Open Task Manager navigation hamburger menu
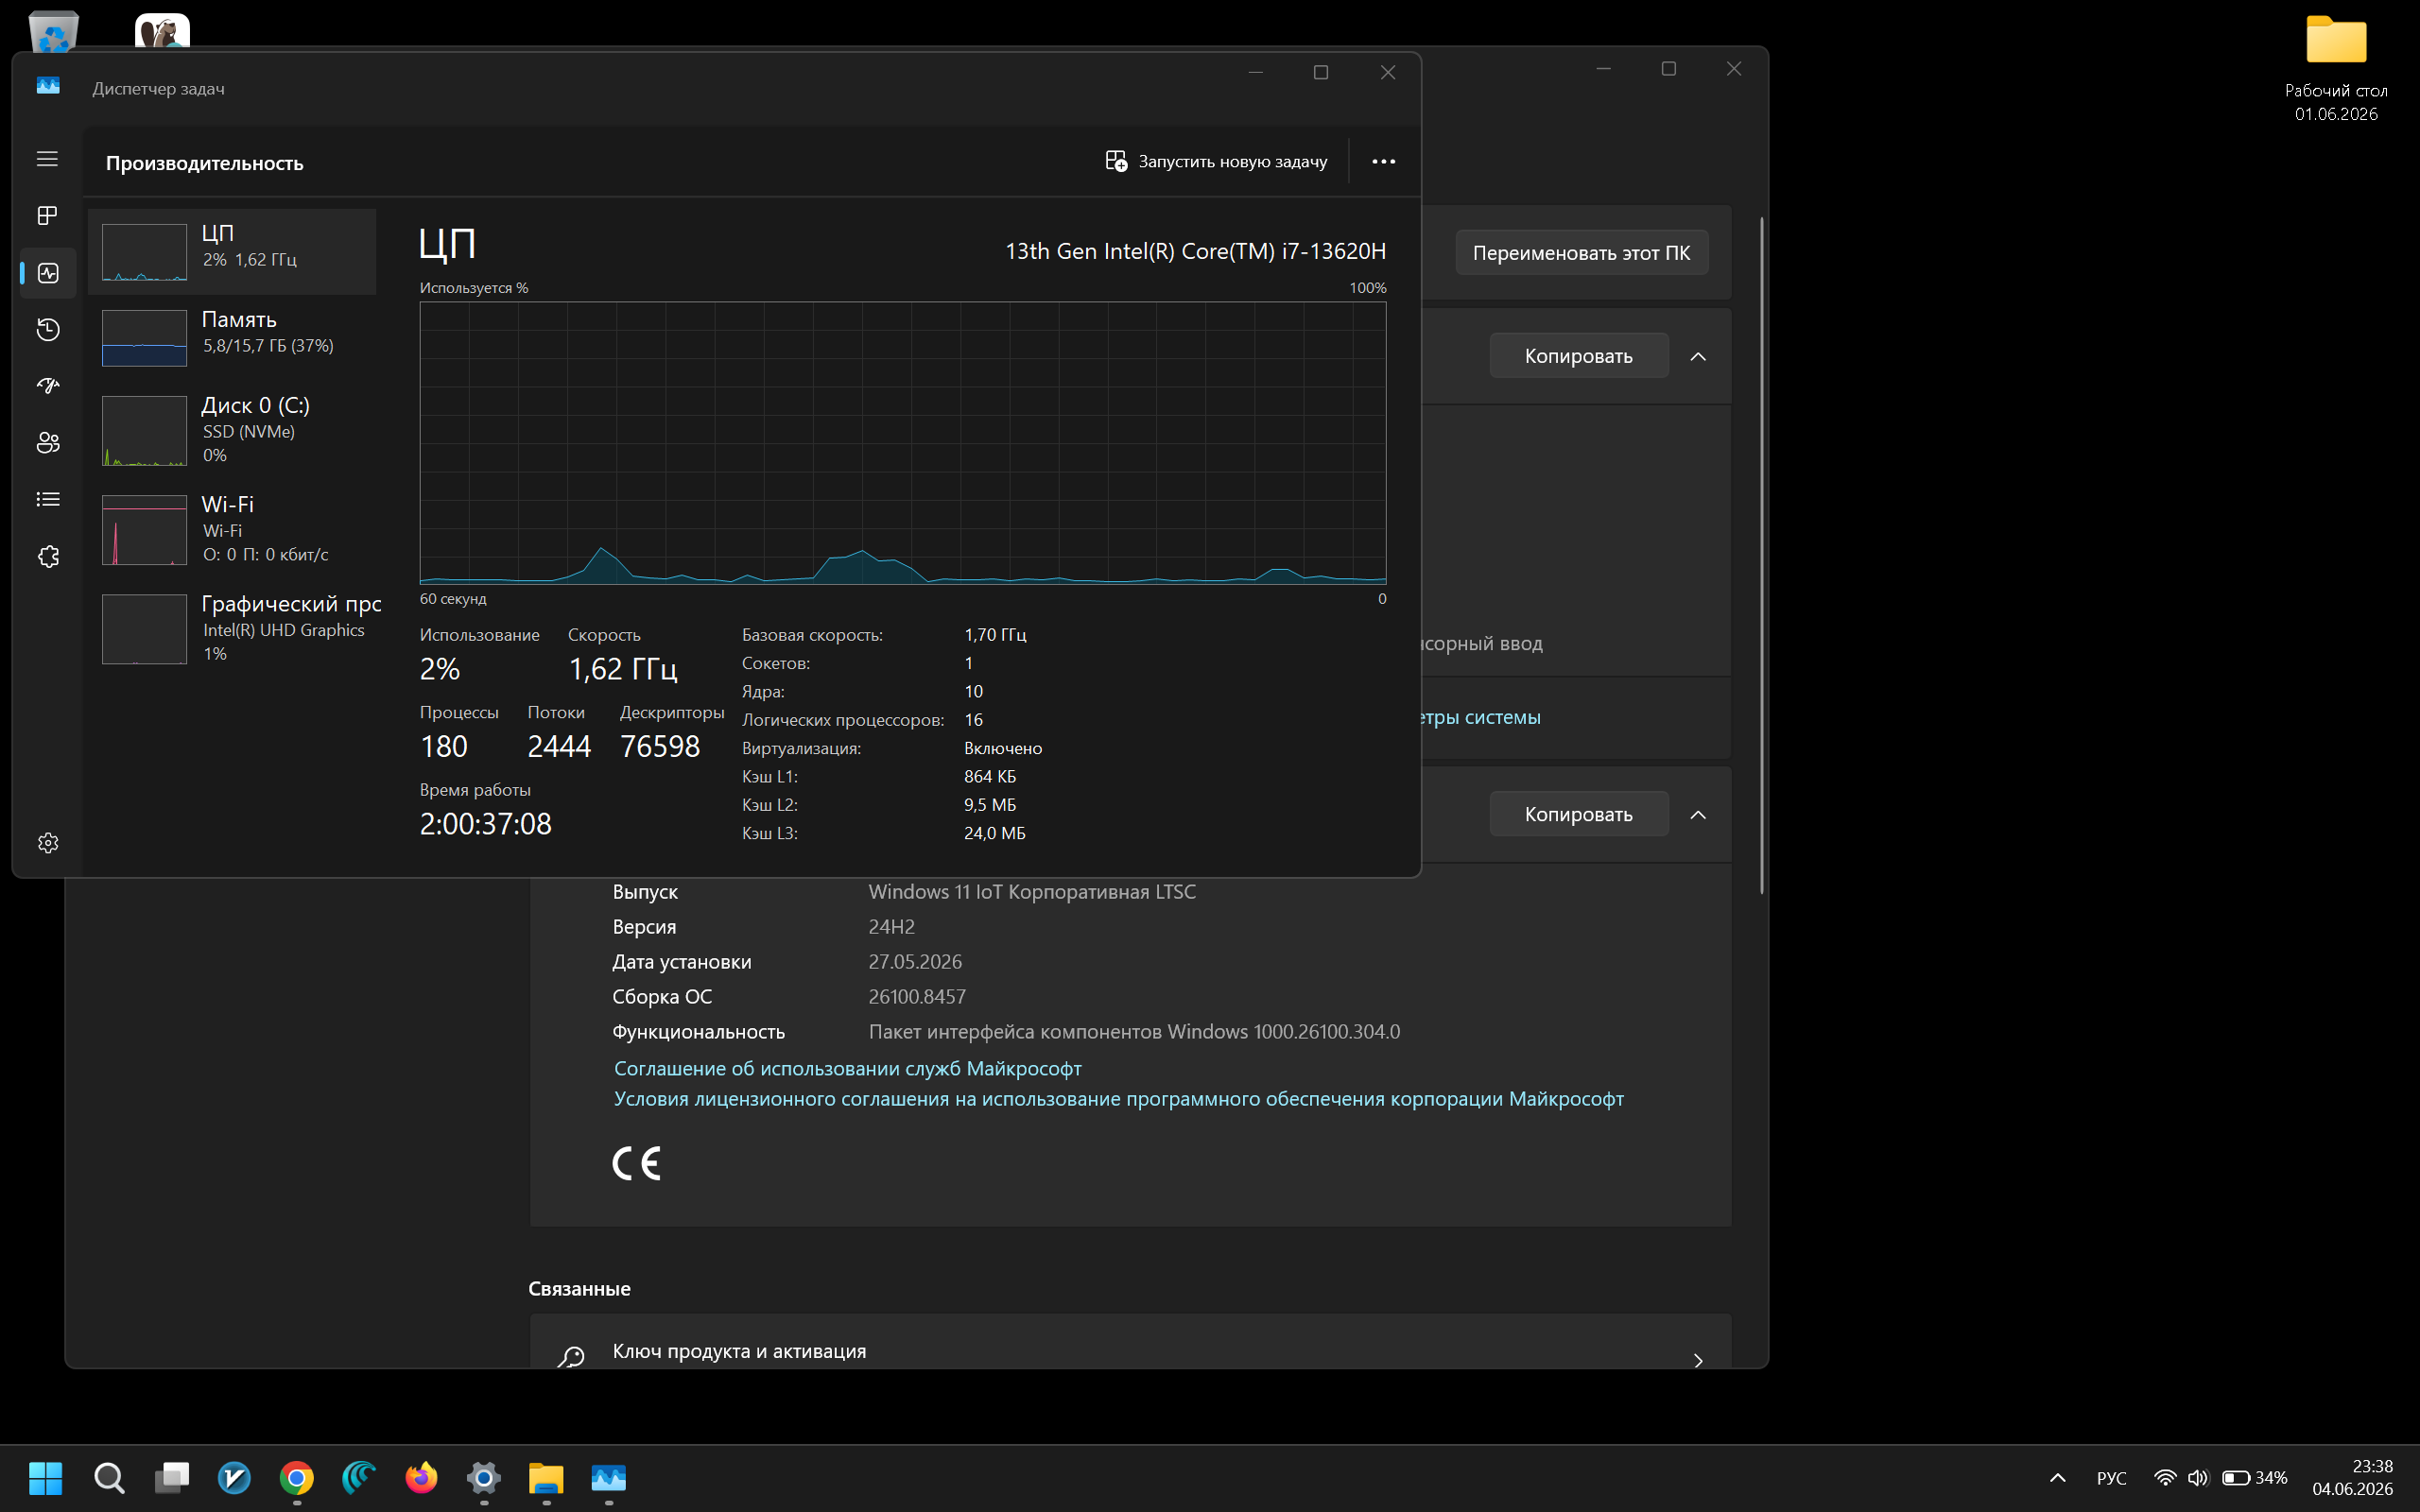 pyautogui.click(x=47, y=159)
